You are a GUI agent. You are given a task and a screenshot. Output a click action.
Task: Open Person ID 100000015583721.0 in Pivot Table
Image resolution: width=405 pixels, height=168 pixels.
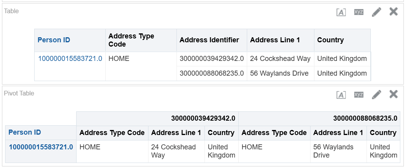[x=41, y=147]
